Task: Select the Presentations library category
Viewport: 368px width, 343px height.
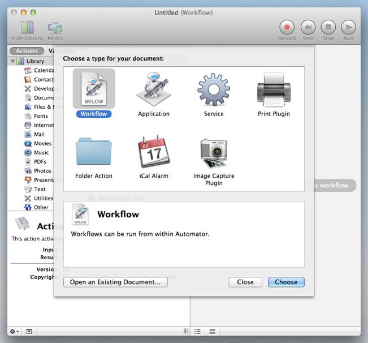Action: click(x=39, y=180)
